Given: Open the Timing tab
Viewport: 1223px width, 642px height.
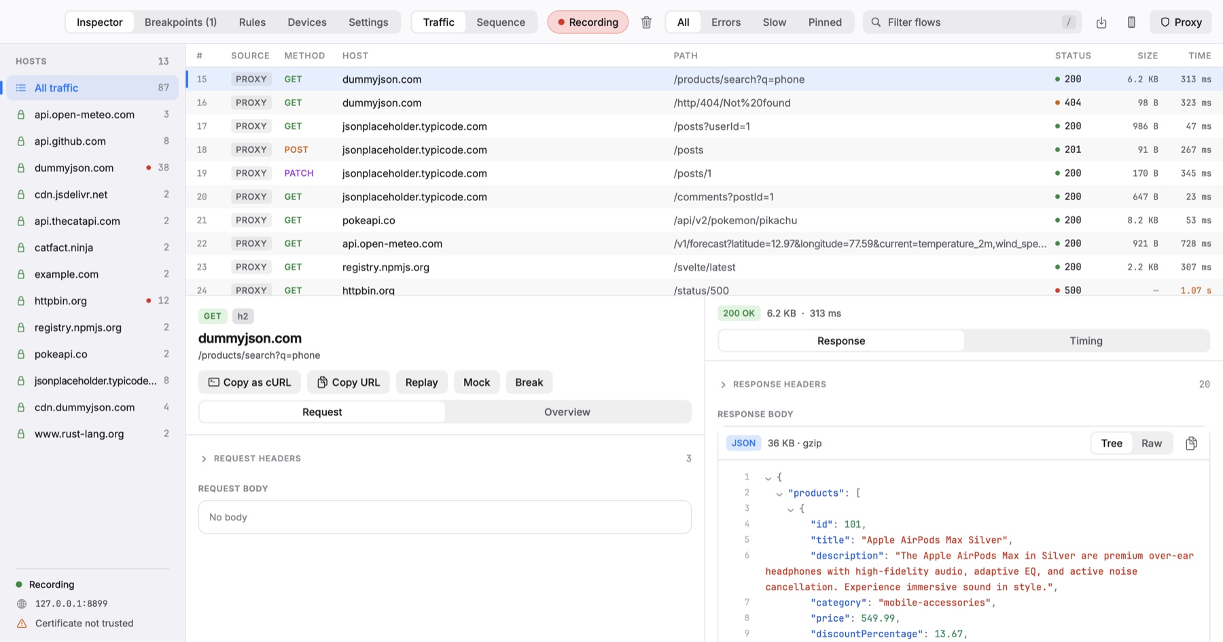Looking at the screenshot, I should coord(1086,341).
